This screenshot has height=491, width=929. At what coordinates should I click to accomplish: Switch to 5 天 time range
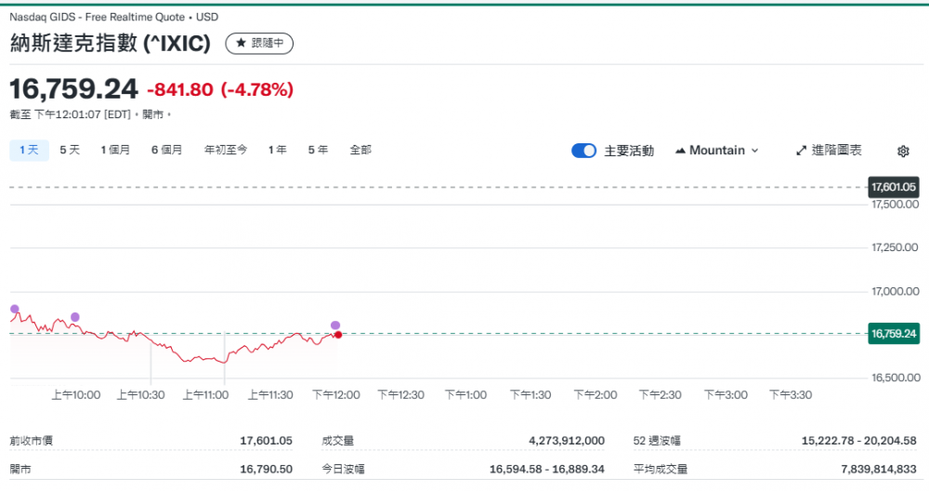[70, 150]
